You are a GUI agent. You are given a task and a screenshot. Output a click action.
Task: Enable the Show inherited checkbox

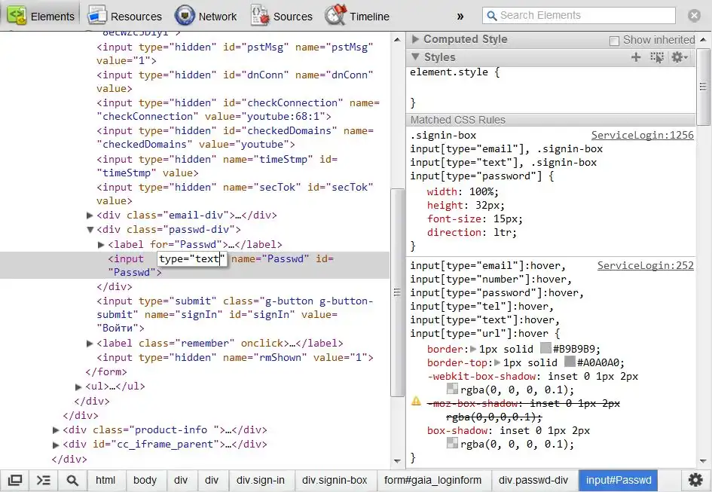pyautogui.click(x=614, y=40)
